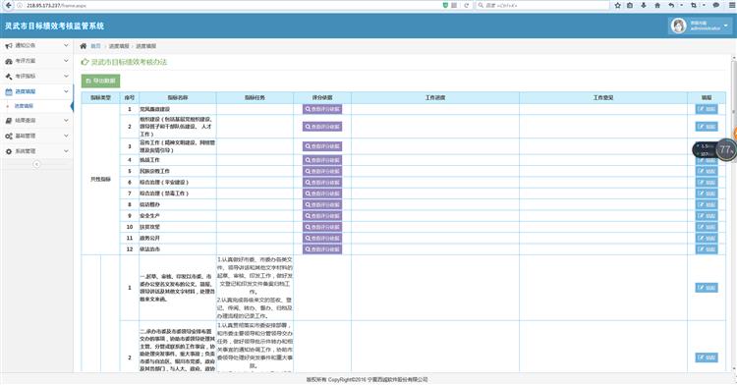737x385 pixels.
Task: Click the browser downloads arrow icon
Action: point(644,5)
